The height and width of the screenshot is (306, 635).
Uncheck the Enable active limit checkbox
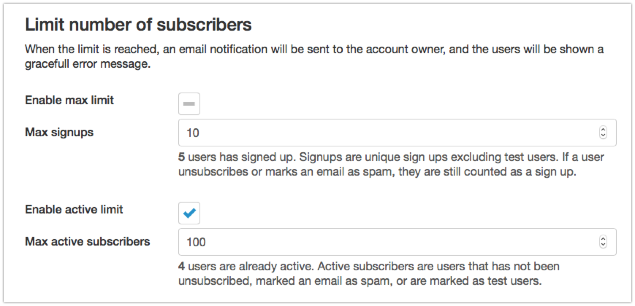189,213
